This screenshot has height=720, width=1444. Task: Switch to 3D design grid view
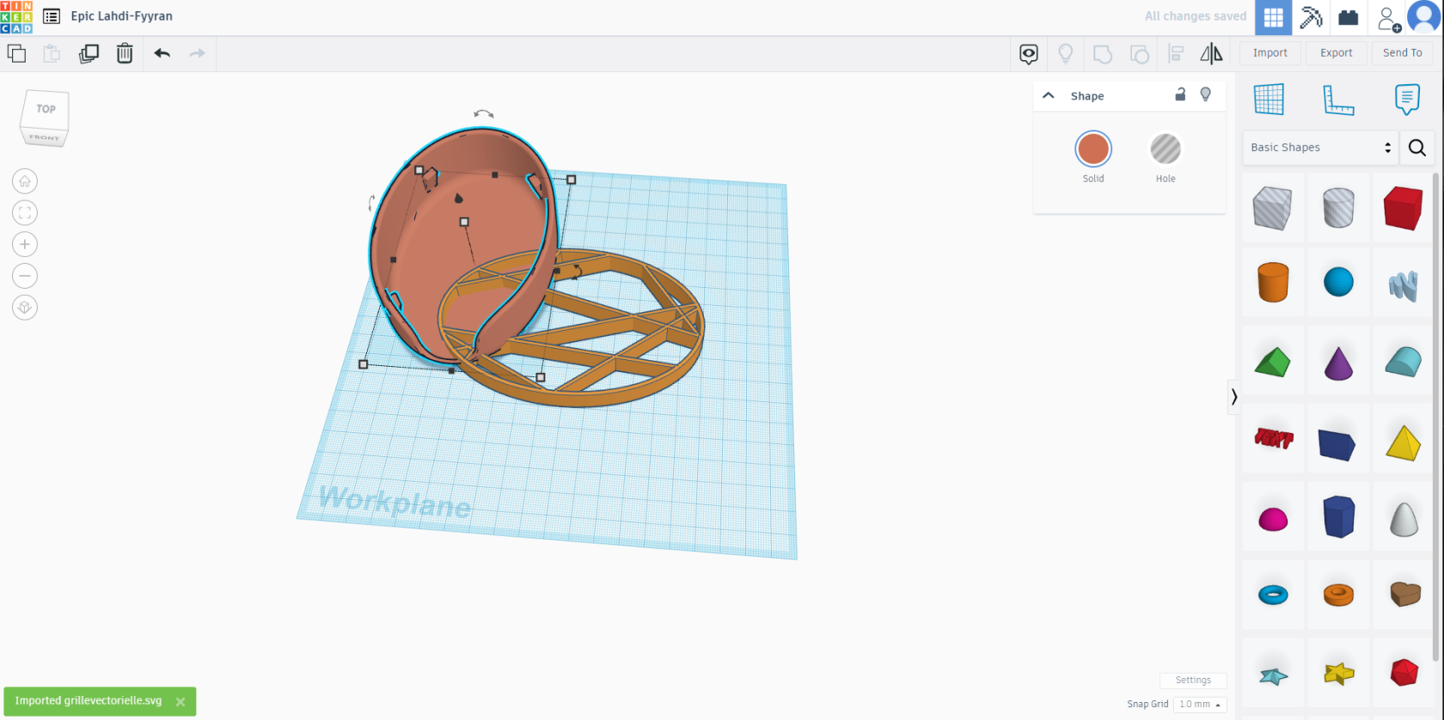point(1273,17)
